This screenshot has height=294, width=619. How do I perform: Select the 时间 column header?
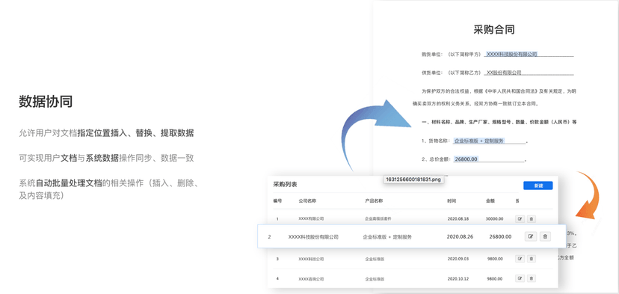point(452,200)
